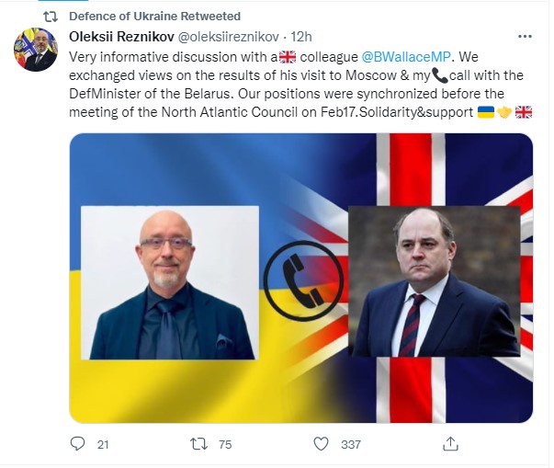Click the 75 retweets count

[225, 444]
